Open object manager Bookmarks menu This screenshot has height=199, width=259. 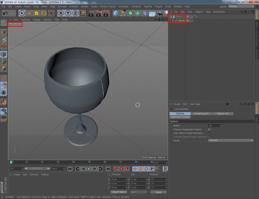click(x=219, y=12)
